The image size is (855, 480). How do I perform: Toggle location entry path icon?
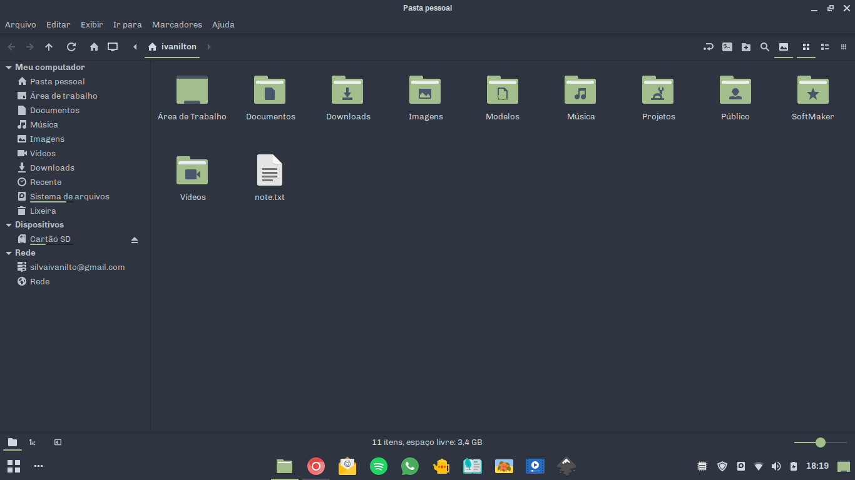click(709, 47)
